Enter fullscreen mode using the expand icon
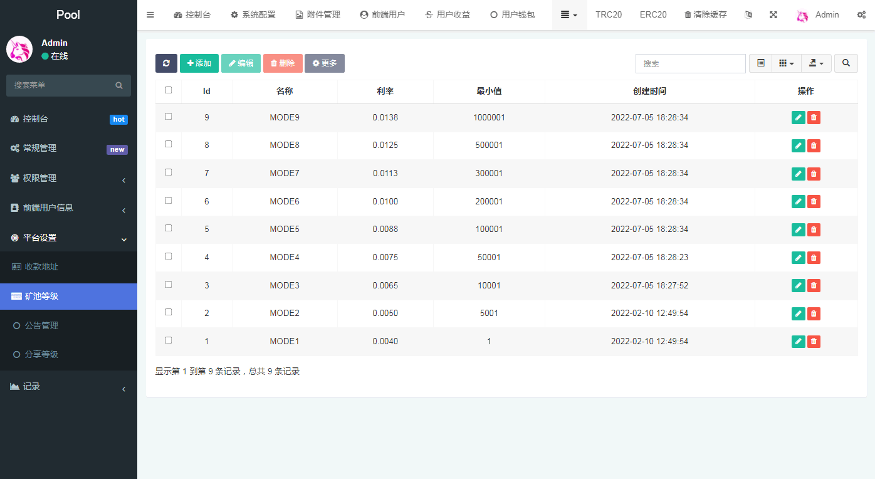 click(x=773, y=14)
